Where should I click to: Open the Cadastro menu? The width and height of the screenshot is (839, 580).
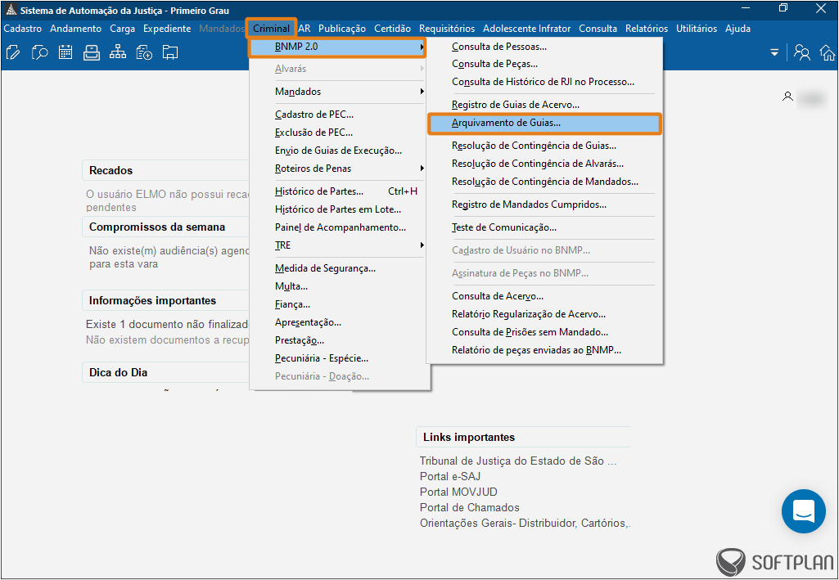click(x=22, y=29)
